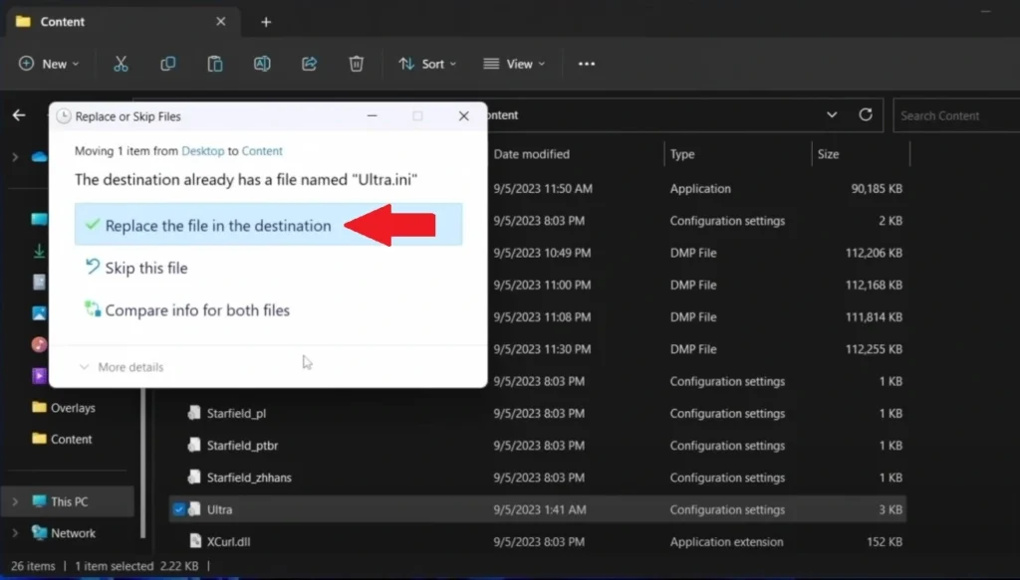Screen dimensions: 1020x580
Task: Click the 90,185 KB size cell
Action: pos(877,188)
